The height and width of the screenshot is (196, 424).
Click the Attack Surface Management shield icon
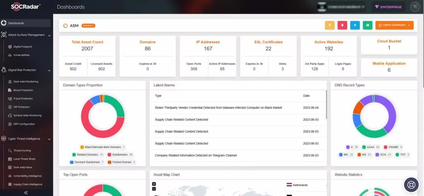point(4,35)
